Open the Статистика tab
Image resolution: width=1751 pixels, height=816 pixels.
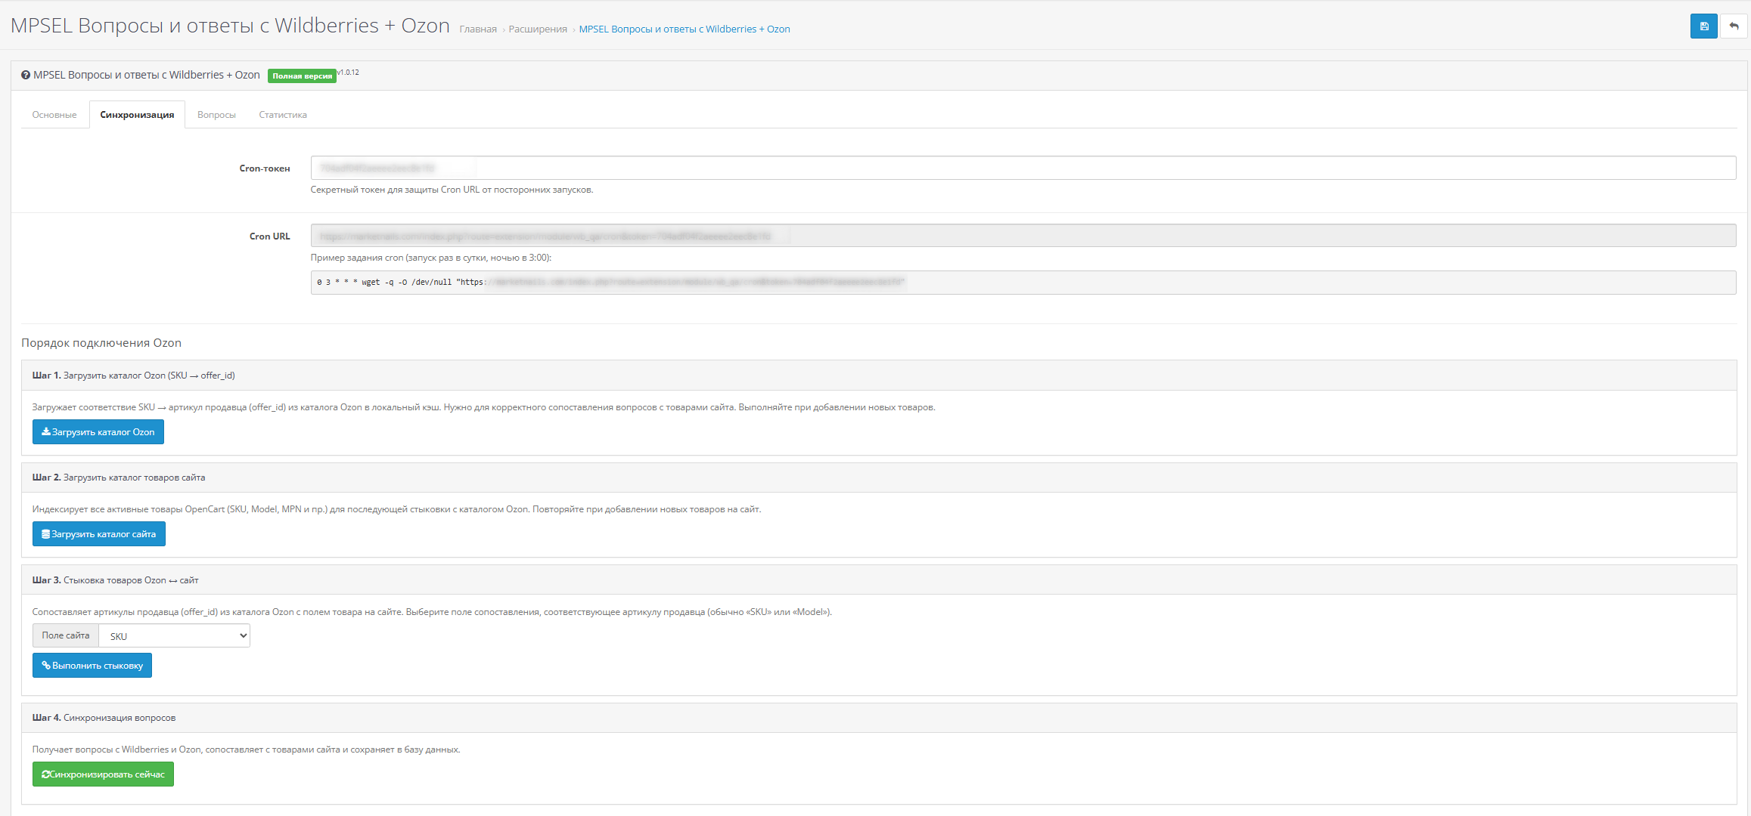click(283, 115)
